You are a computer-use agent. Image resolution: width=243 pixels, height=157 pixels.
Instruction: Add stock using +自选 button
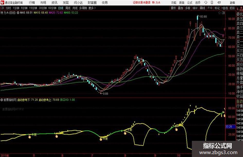pyautogui.click(x=224, y=8)
